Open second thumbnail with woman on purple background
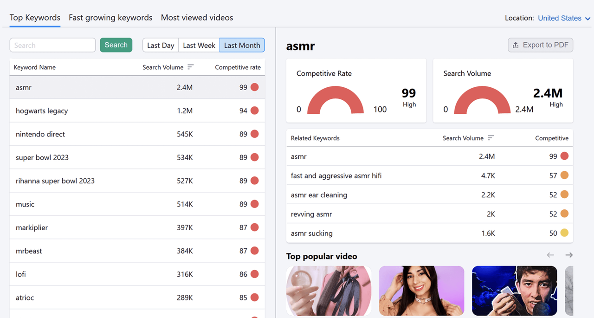 tap(421, 291)
